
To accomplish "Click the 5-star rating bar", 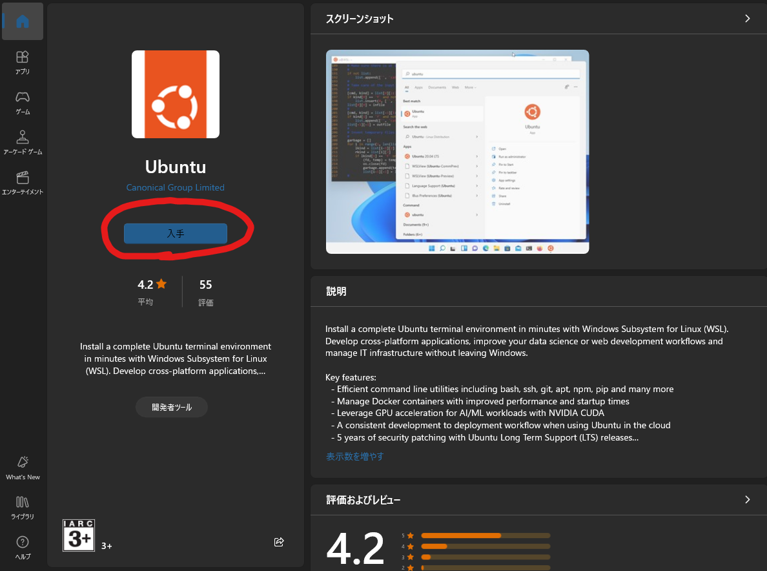I will tap(486, 535).
